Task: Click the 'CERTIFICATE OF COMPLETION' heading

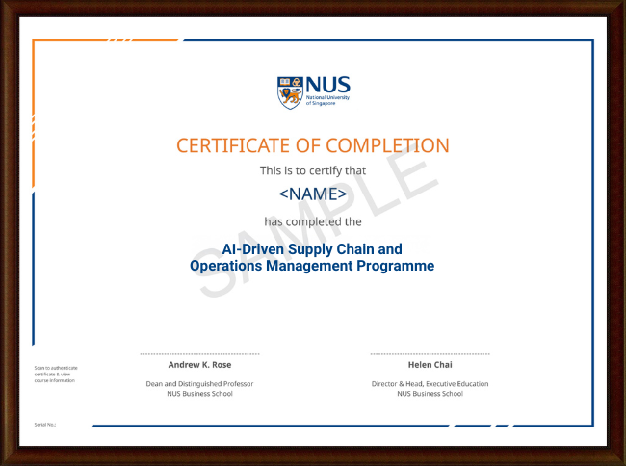Action: point(313,145)
